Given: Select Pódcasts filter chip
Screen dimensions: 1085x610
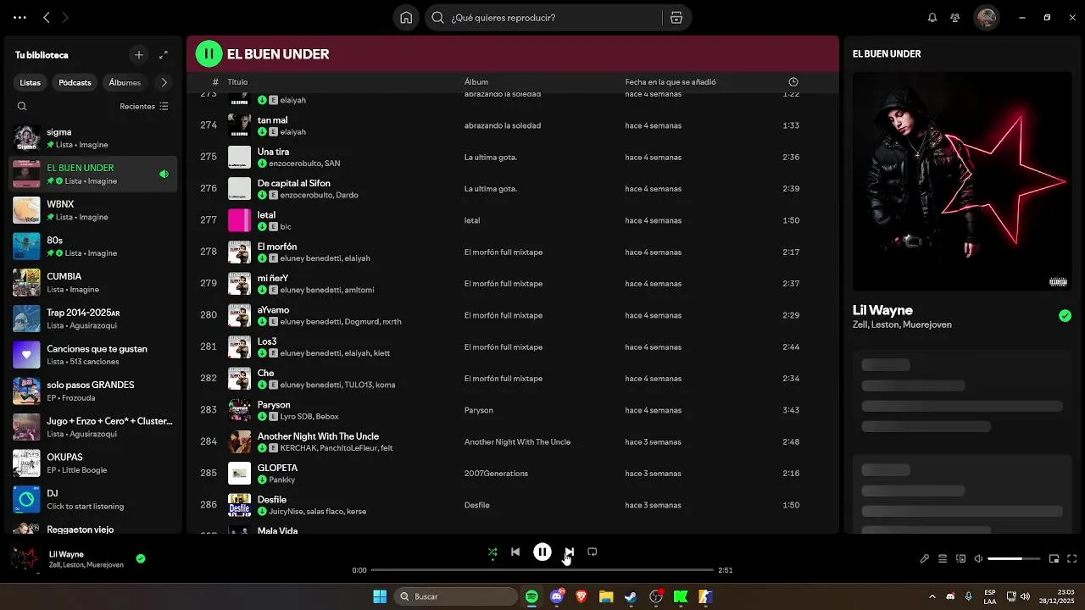Looking at the screenshot, I should 75,82.
